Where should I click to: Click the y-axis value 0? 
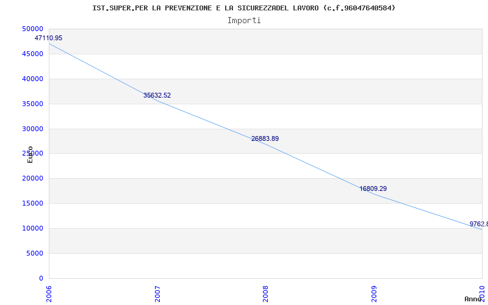click(41, 278)
